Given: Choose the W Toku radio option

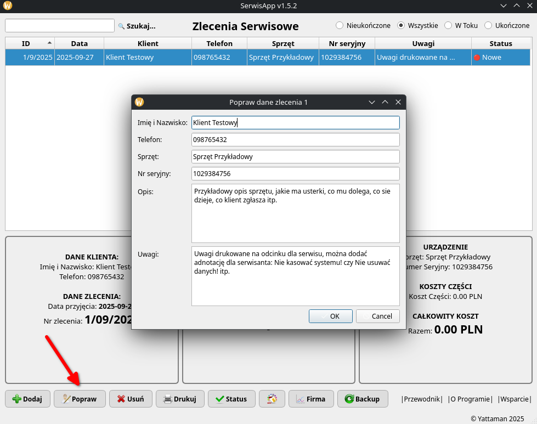Looking at the screenshot, I should coord(448,25).
